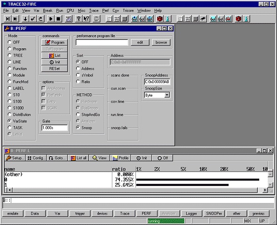Select Sort by Ratio radio button
Viewport: 277px width, 225px height.
click(x=78, y=82)
